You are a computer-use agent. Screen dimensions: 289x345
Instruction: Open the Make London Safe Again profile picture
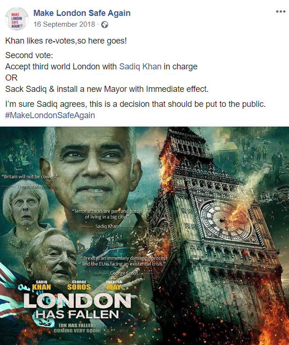coord(17,19)
